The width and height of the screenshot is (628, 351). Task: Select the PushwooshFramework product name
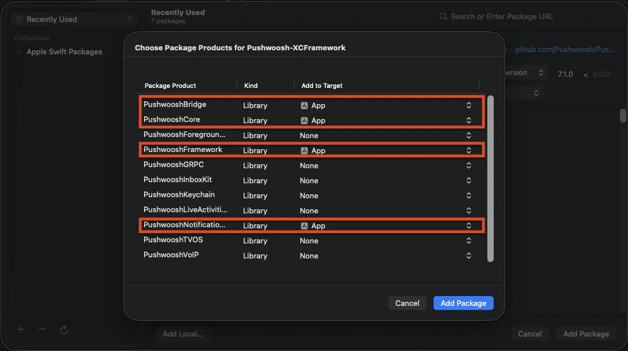point(183,150)
